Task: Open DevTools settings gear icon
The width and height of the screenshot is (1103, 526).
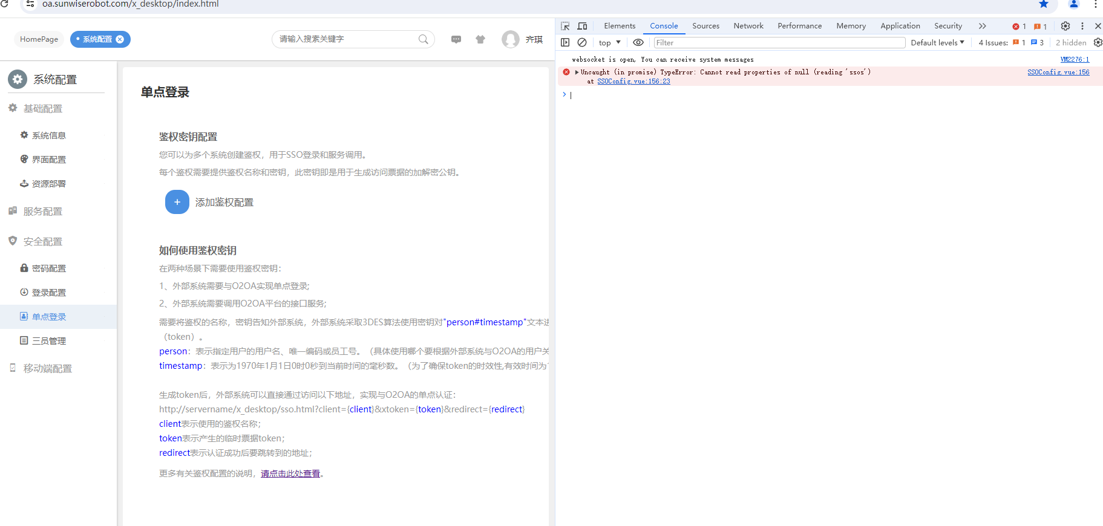Action: coord(1065,26)
